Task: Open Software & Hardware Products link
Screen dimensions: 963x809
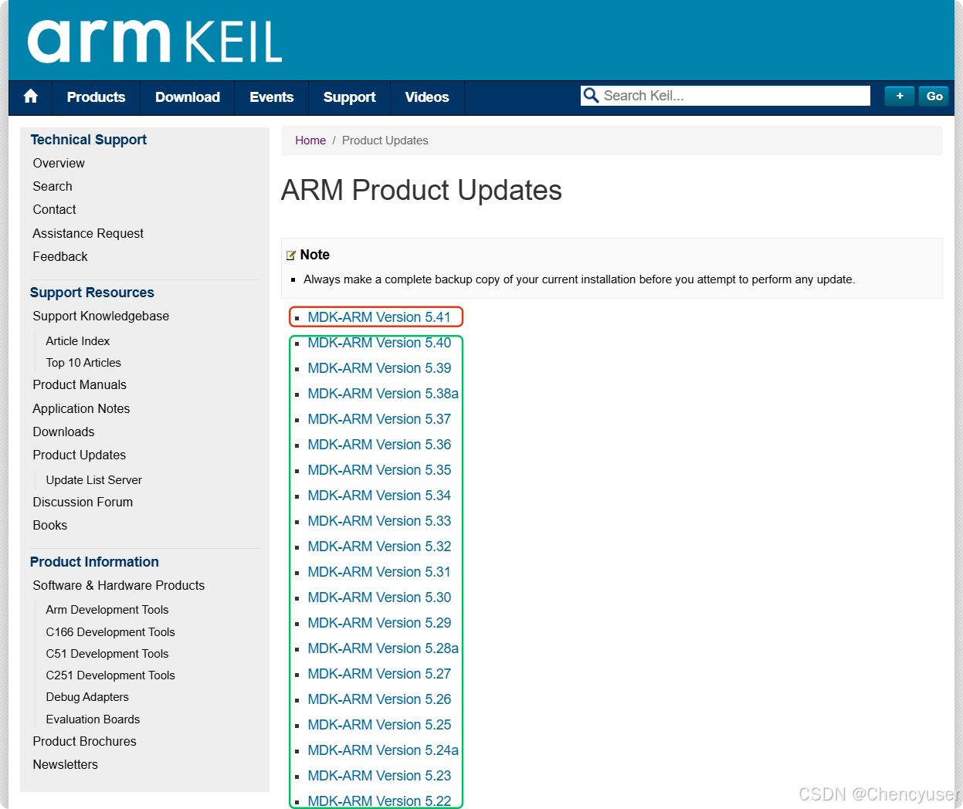Action: (x=119, y=586)
